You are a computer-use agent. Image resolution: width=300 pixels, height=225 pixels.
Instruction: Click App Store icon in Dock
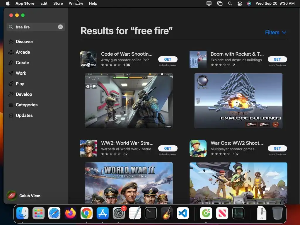pos(103,213)
